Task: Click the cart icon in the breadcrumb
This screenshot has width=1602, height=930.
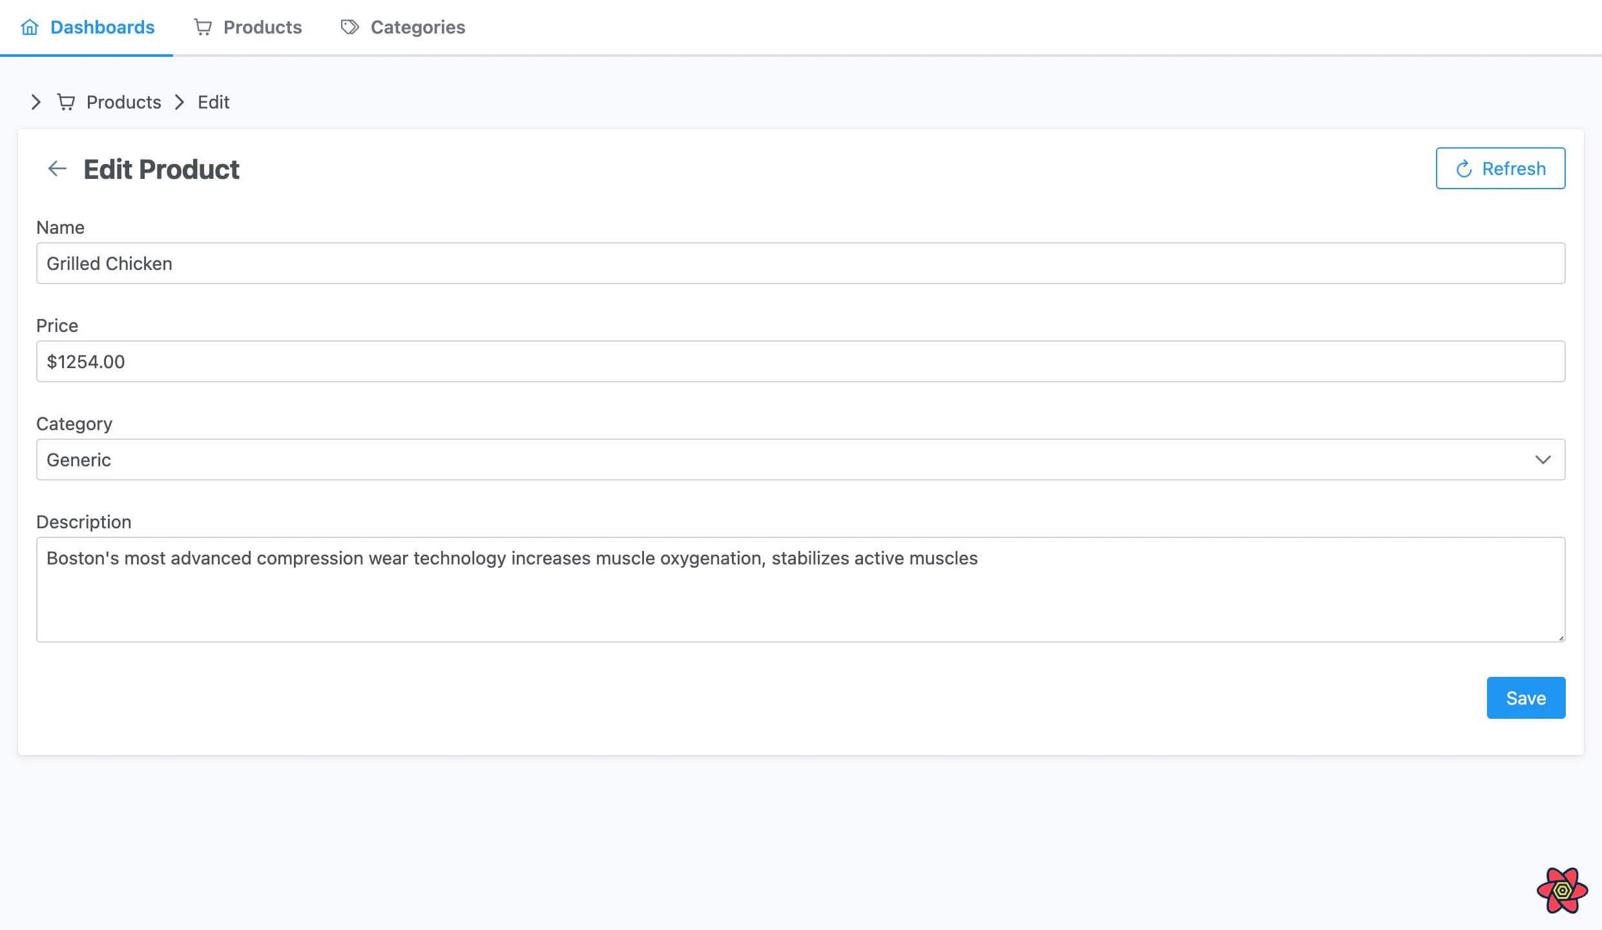Action: tap(67, 102)
